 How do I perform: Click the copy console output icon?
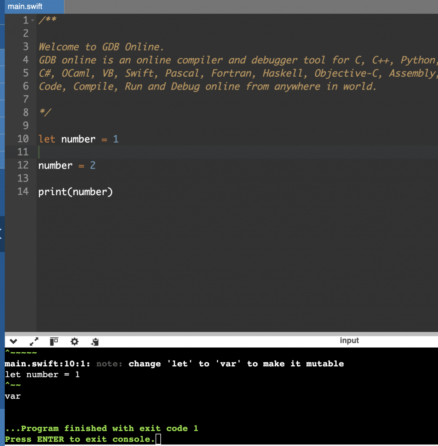95,342
